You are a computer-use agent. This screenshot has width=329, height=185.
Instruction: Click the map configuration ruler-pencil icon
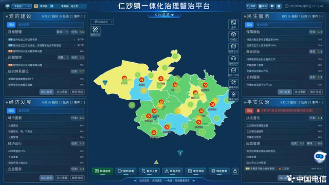[95, 30]
